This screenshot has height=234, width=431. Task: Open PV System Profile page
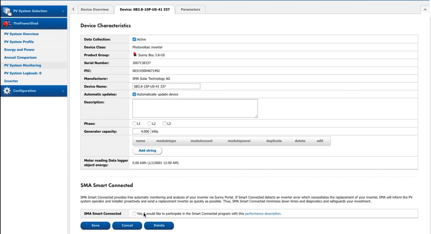click(19, 42)
